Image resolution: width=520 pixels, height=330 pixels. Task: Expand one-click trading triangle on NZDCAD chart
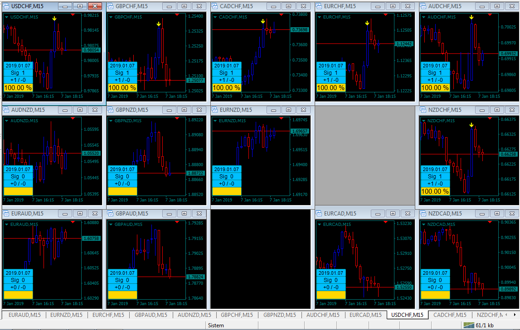click(x=423, y=225)
